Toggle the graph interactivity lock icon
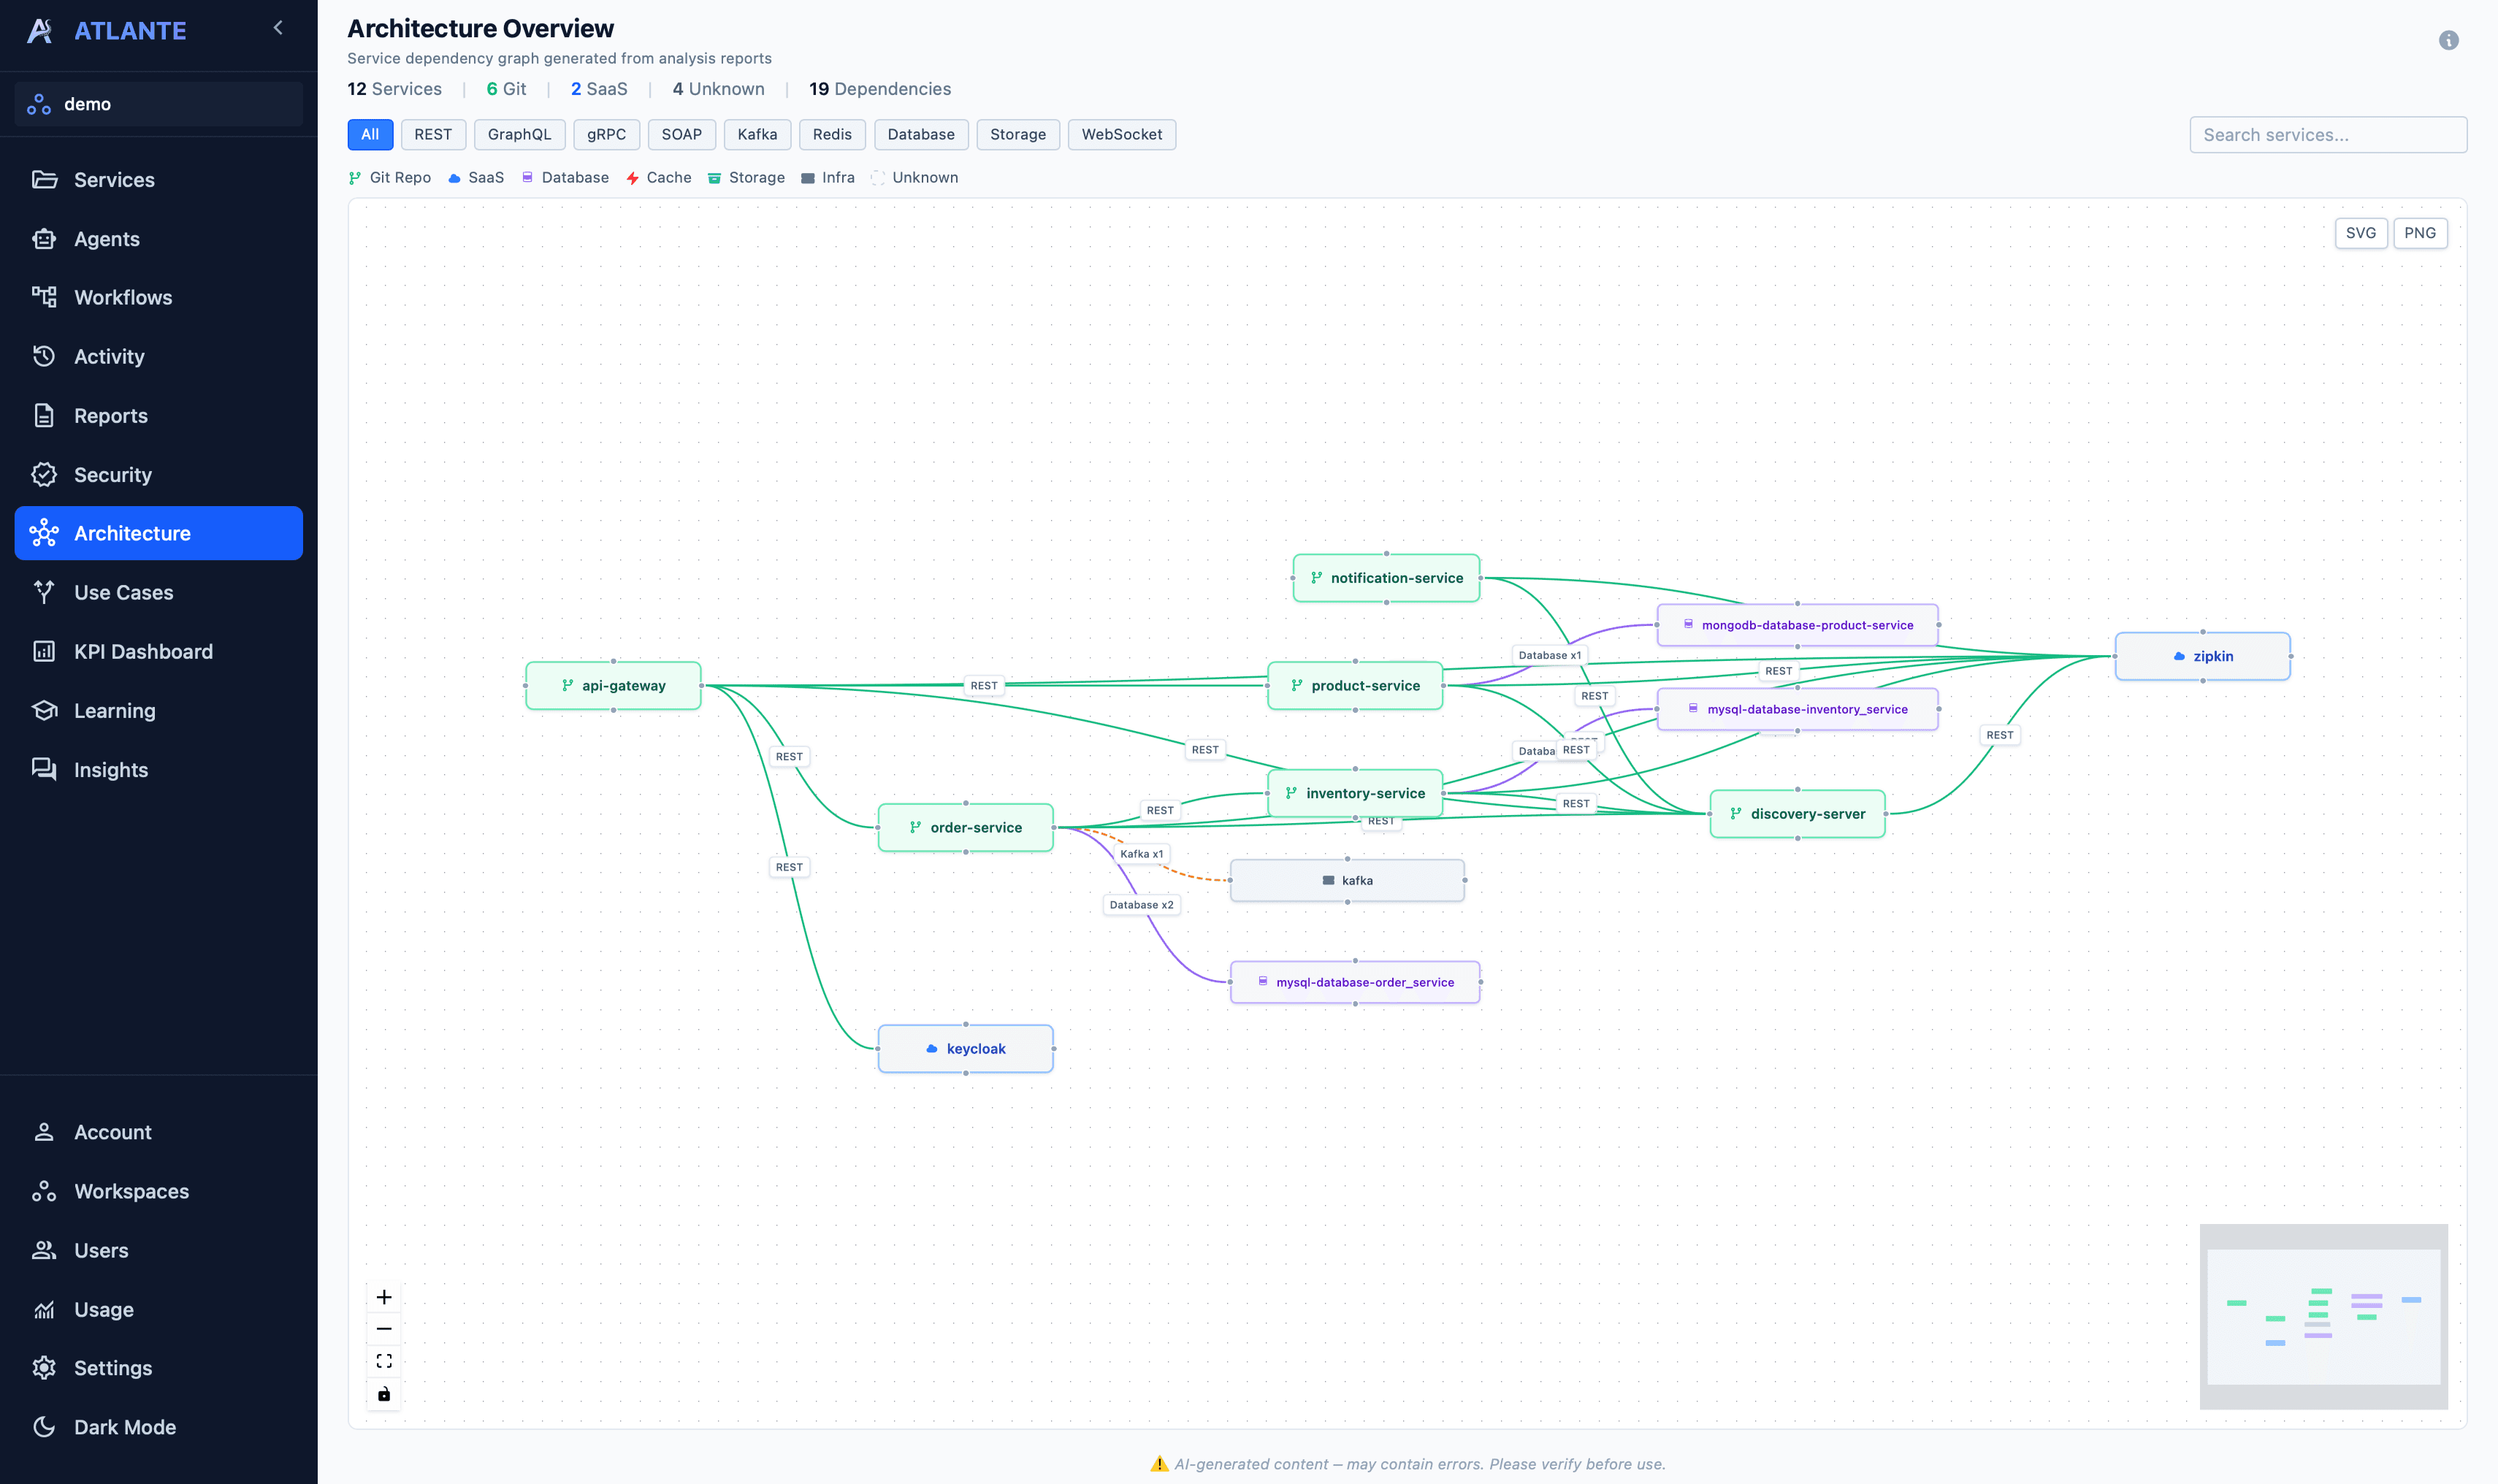Viewport: 2498px width, 1484px height. click(384, 1394)
